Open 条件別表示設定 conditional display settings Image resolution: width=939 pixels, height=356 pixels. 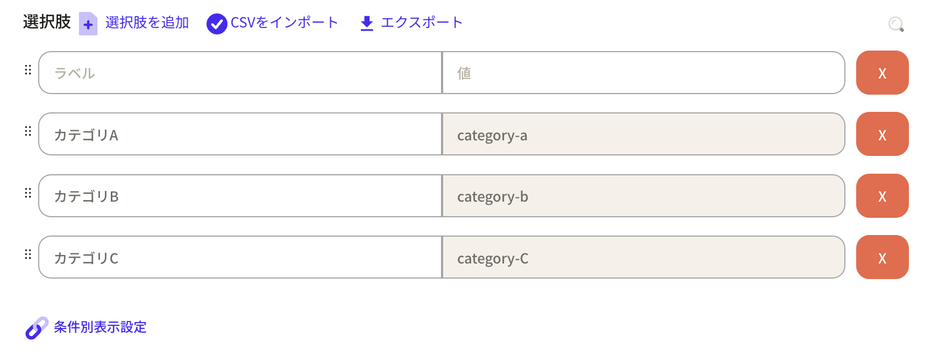point(100,327)
